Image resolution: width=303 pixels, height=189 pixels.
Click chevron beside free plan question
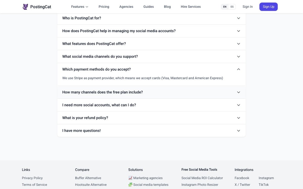tap(239, 92)
